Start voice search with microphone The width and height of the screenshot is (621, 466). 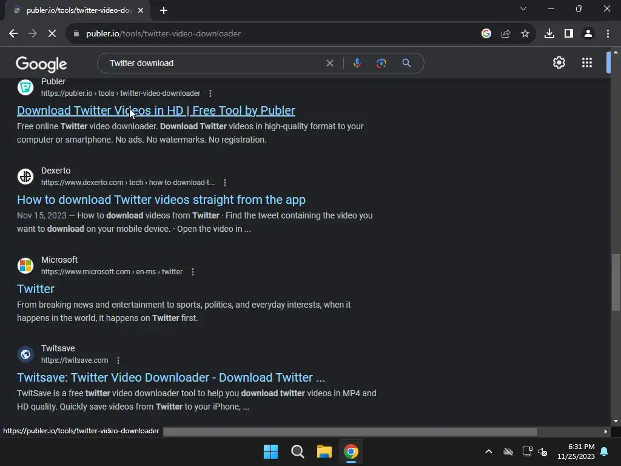(357, 63)
